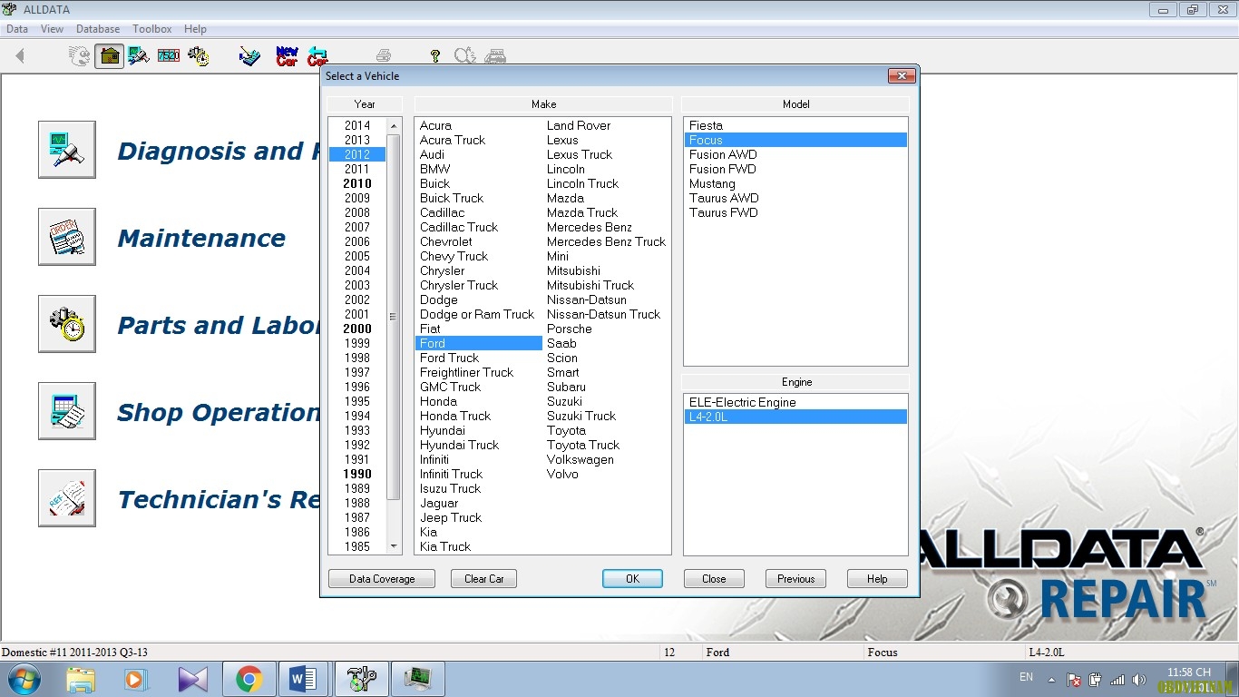The height and width of the screenshot is (697, 1239).
Task: Click the Data Coverage button
Action: point(382,579)
